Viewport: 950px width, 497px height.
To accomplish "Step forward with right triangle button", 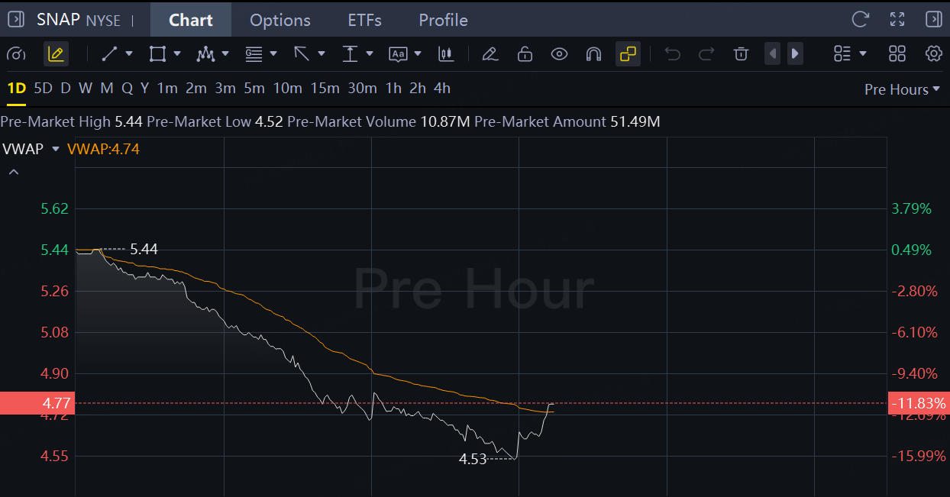I will (x=795, y=53).
